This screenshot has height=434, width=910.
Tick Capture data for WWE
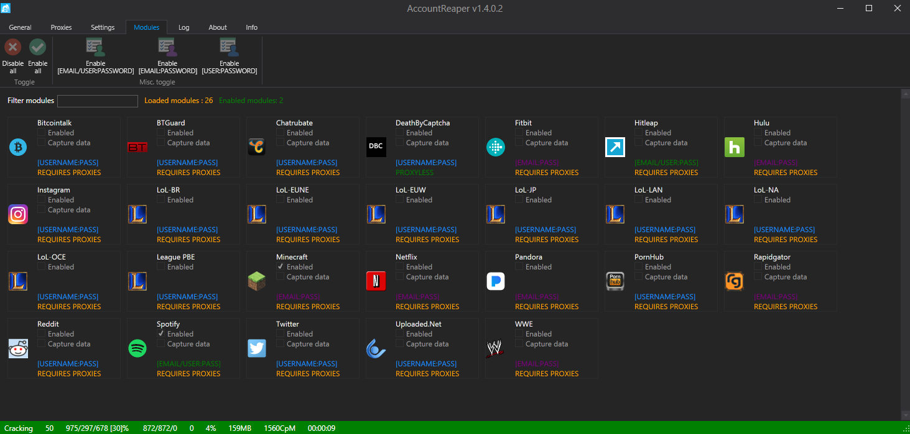point(519,343)
